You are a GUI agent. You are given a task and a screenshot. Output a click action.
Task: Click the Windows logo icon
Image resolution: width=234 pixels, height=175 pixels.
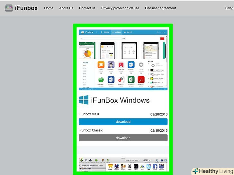84,100
